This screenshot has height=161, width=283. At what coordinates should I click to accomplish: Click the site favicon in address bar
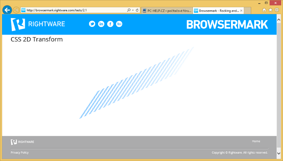[x=23, y=10]
